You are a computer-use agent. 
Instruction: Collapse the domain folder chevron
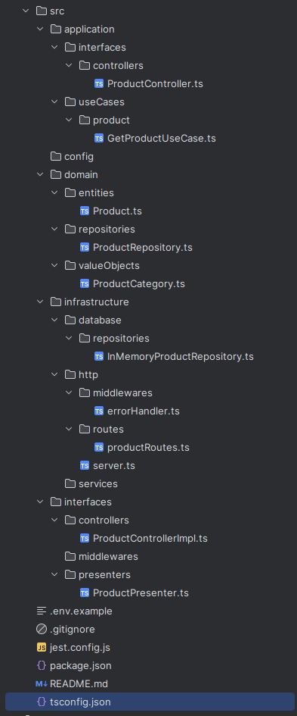click(x=40, y=174)
